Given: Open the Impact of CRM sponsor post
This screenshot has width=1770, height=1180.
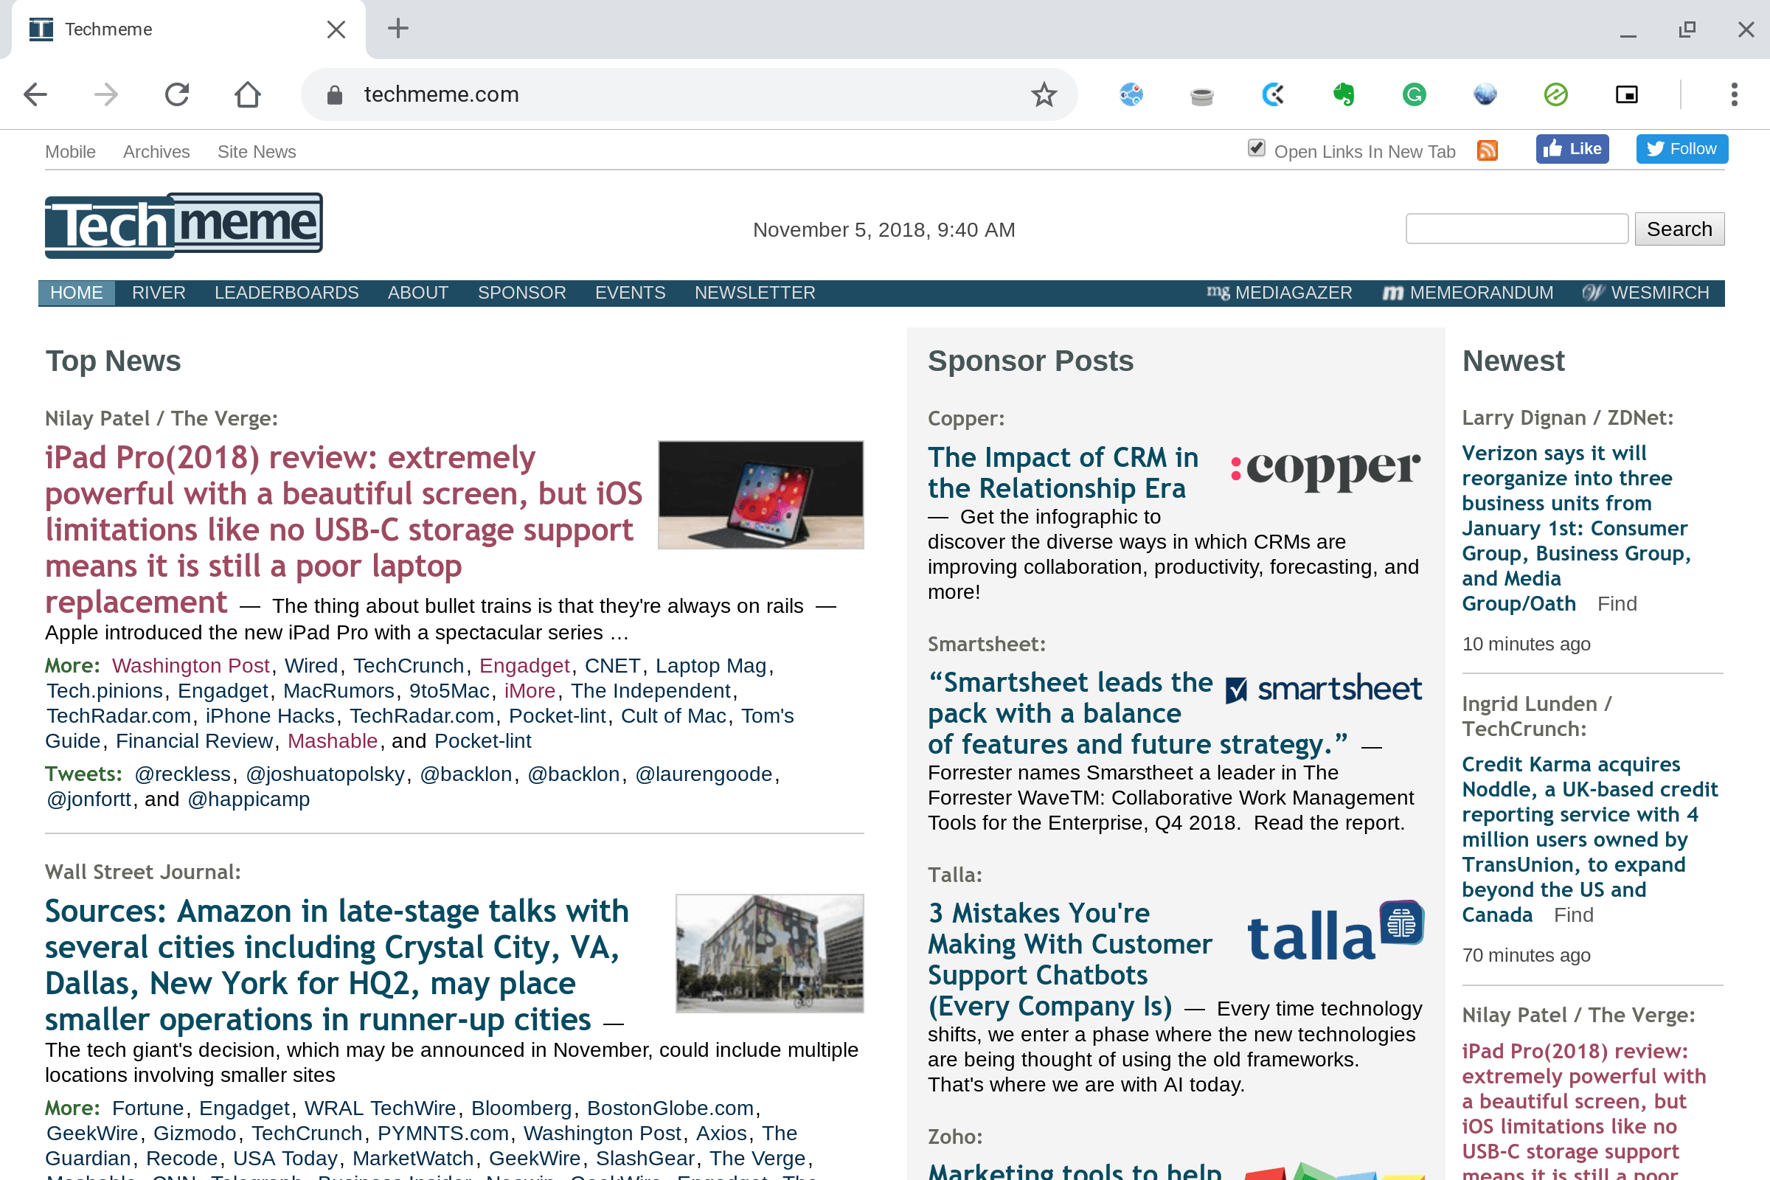Looking at the screenshot, I should point(1063,473).
